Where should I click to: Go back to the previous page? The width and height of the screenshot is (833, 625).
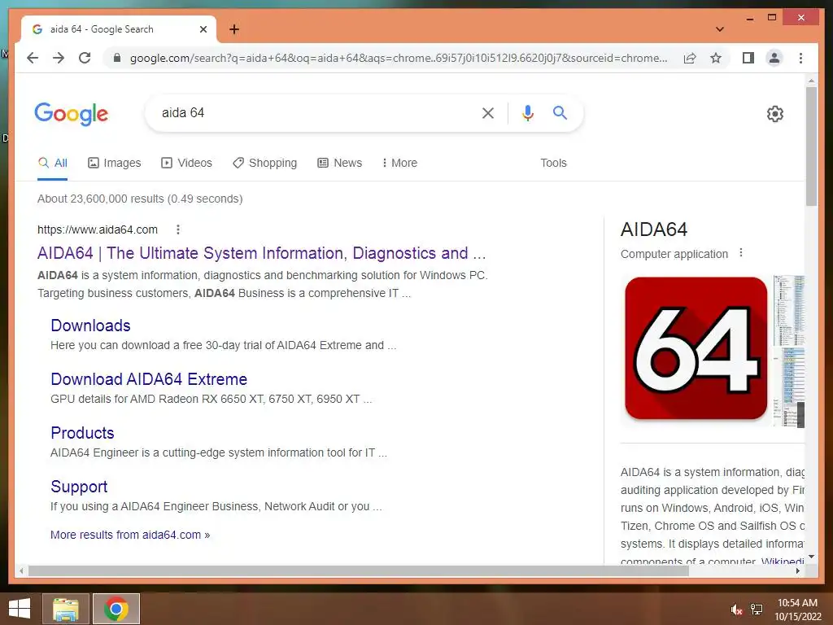click(33, 58)
